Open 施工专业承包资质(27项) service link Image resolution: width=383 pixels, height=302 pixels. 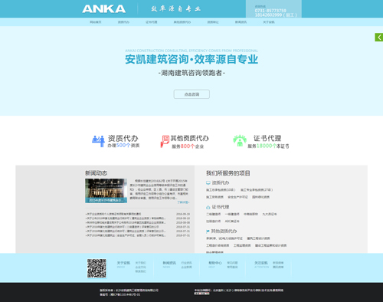(257, 190)
